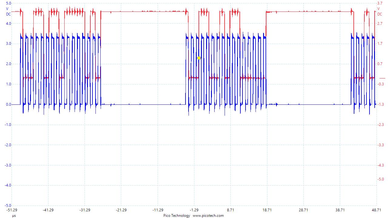Click the blue axis value "3.0"
388x218 pixels.
pyautogui.click(x=8, y=44)
